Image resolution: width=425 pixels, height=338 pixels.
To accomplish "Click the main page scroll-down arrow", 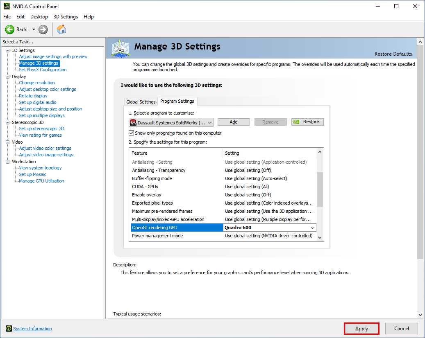I will pos(420,315).
